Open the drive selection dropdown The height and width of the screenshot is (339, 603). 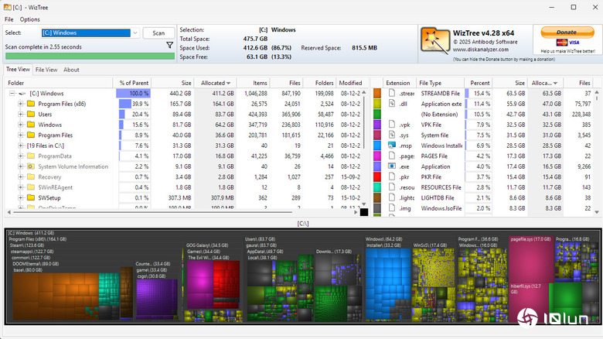135,33
